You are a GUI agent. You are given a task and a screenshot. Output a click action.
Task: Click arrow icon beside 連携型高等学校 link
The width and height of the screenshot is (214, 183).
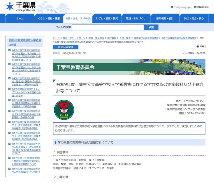[9, 100]
